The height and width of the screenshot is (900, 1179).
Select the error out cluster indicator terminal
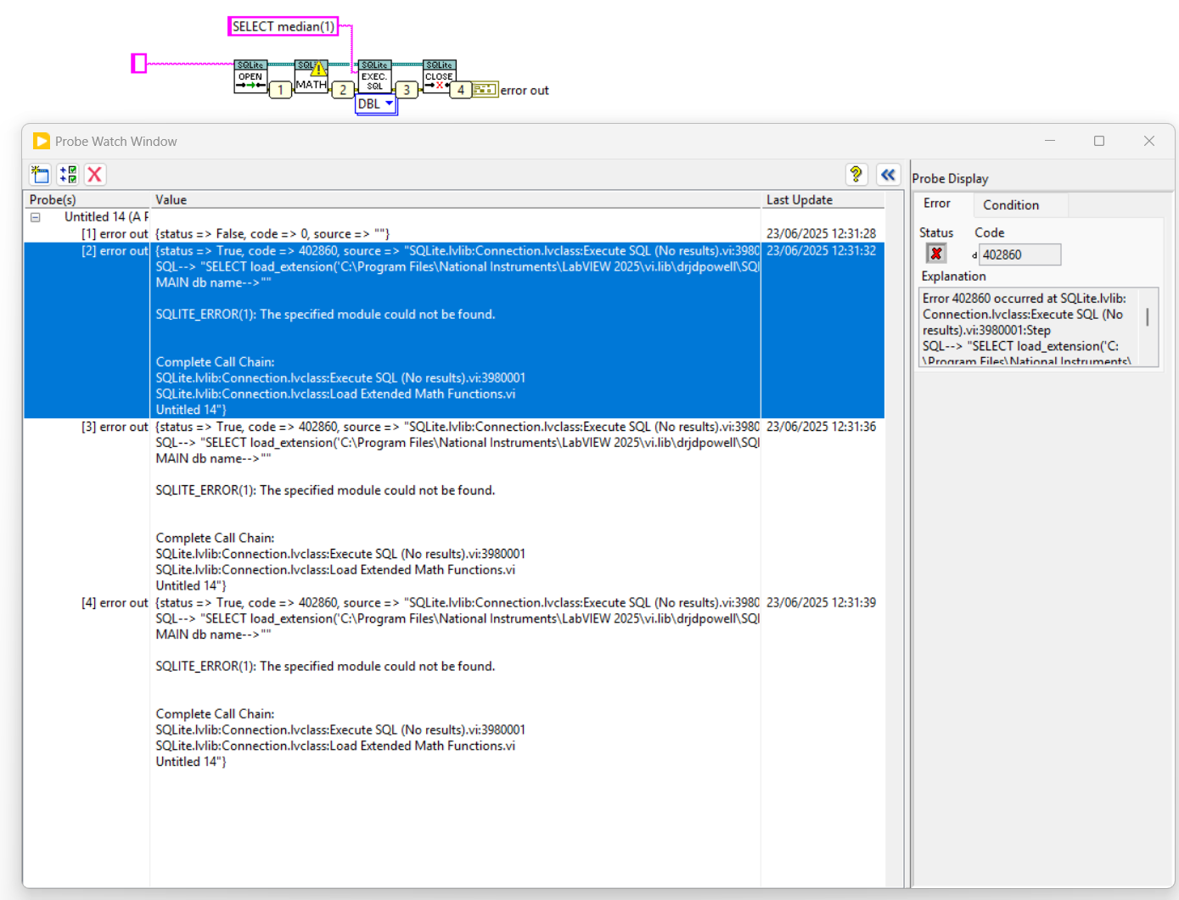(485, 89)
